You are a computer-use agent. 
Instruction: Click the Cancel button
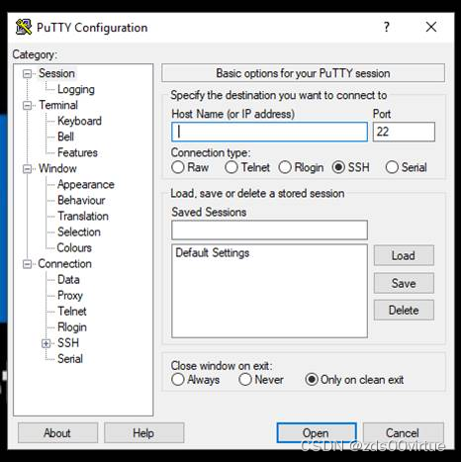(403, 433)
